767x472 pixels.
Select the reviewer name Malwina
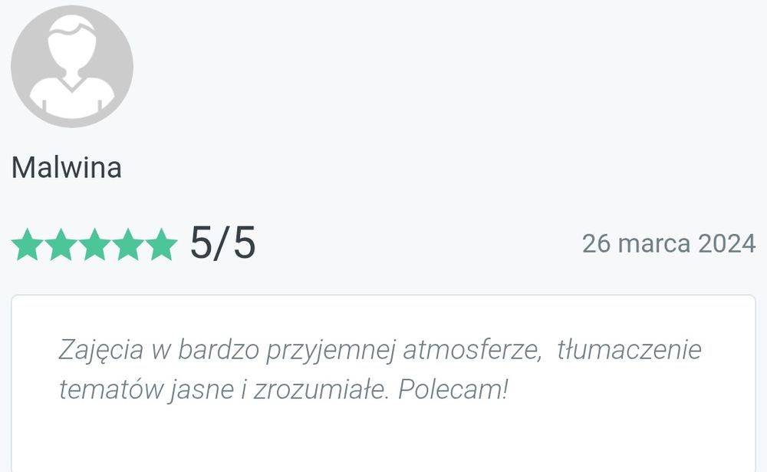[x=67, y=167]
